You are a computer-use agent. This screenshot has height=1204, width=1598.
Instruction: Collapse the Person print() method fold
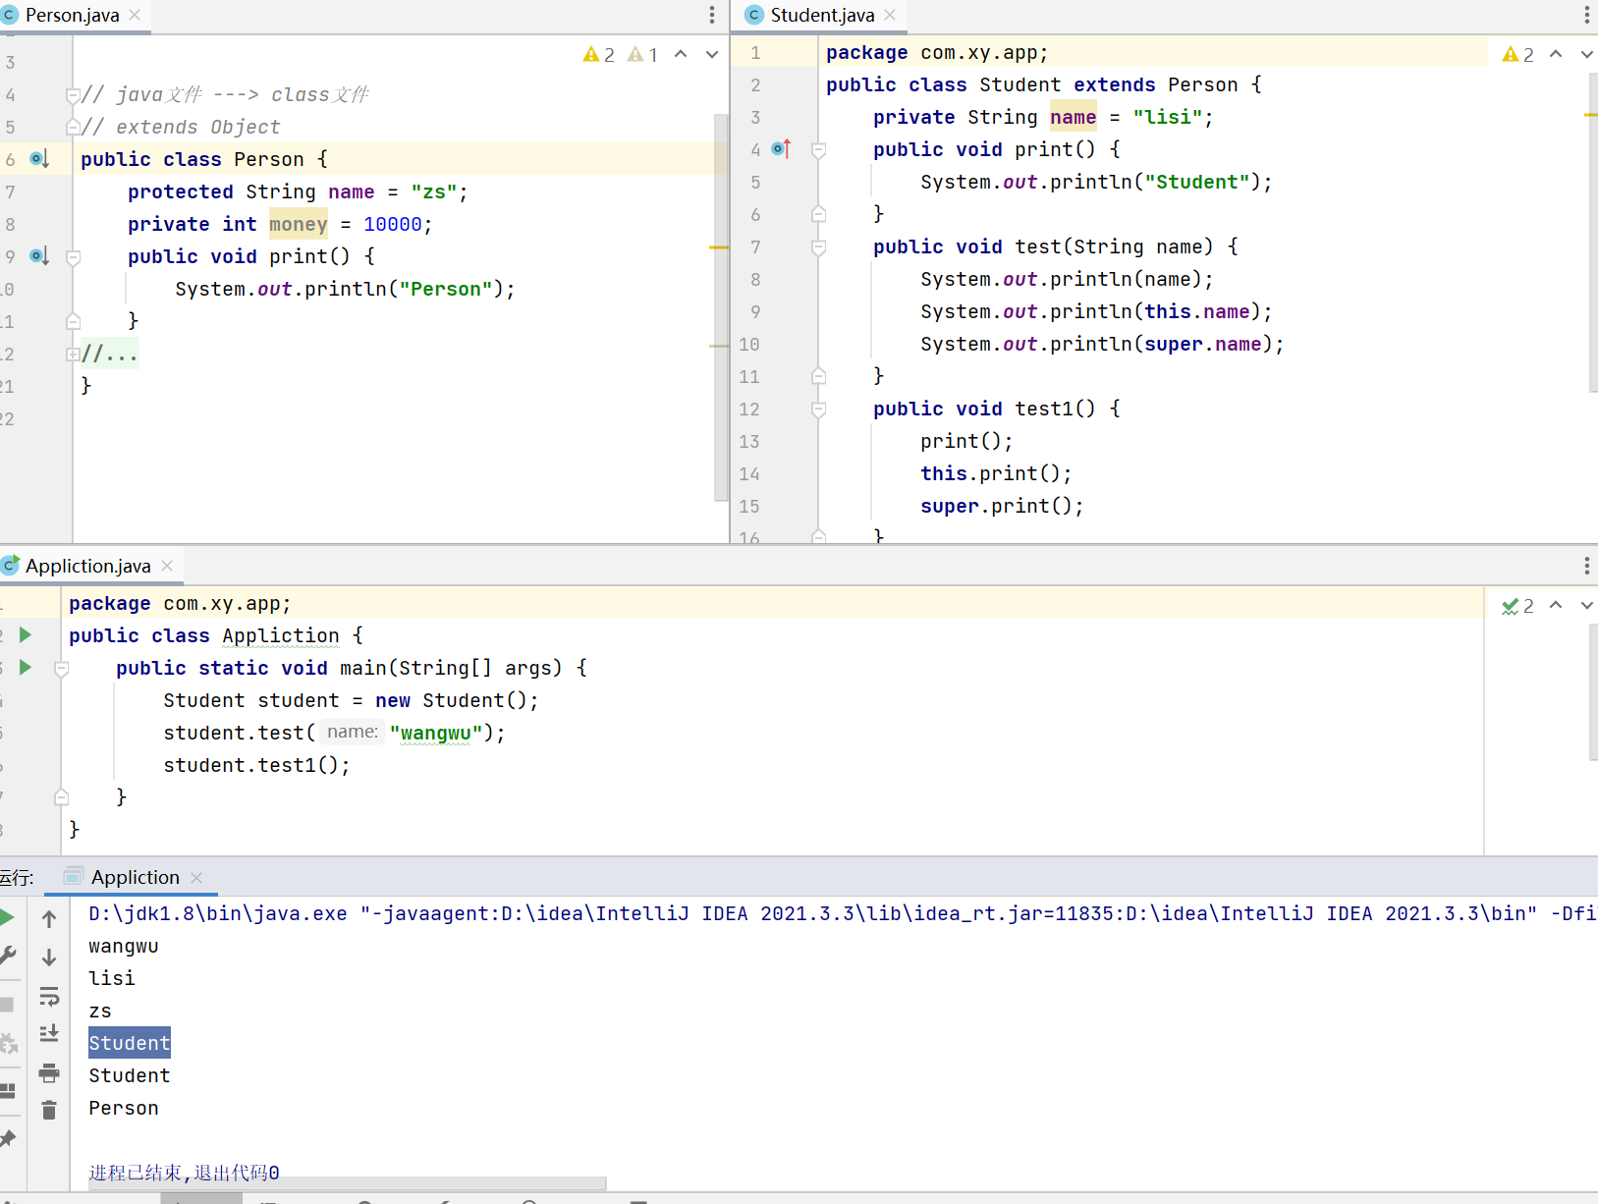(73, 257)
